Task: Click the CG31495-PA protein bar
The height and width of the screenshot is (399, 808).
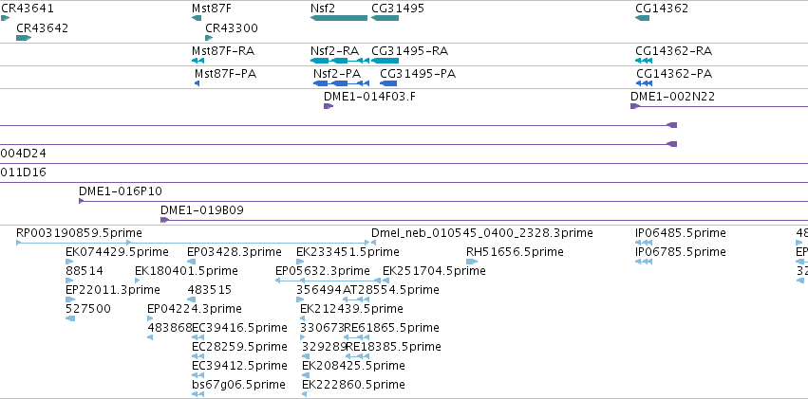Action: [x=388, y=83]
